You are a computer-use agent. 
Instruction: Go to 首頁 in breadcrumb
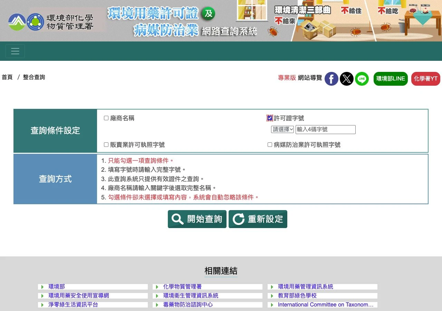[7, 77]
